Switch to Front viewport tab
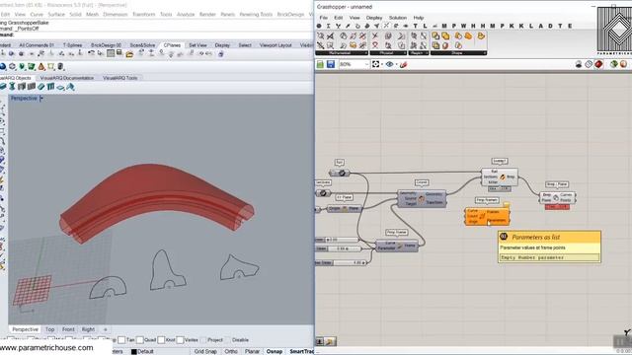Screen dimensions: 632x355 click(68, 329)
